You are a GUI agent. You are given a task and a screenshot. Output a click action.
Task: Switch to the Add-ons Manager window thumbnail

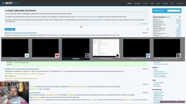point(106,48)
